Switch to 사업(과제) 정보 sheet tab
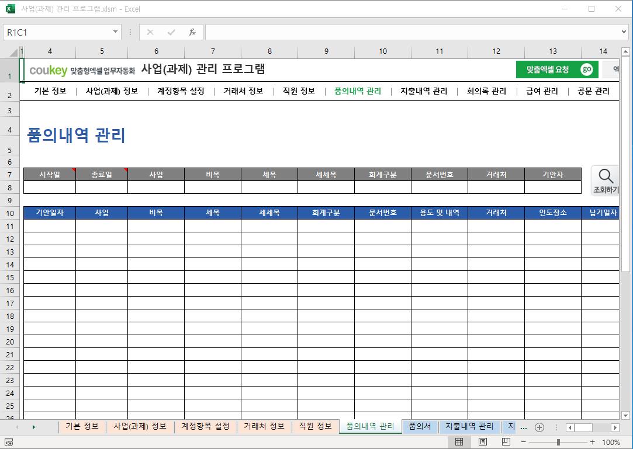 click(x=140, y=426)
